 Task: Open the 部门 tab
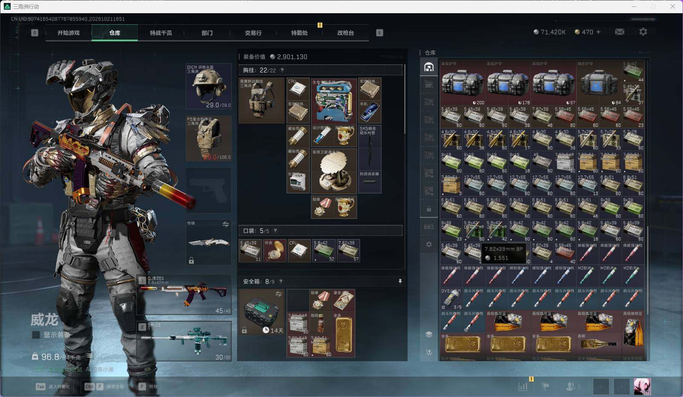pos(207,33)
